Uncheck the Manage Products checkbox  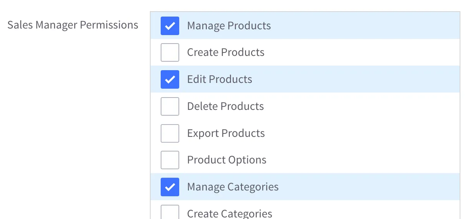(x=170, y=26)
